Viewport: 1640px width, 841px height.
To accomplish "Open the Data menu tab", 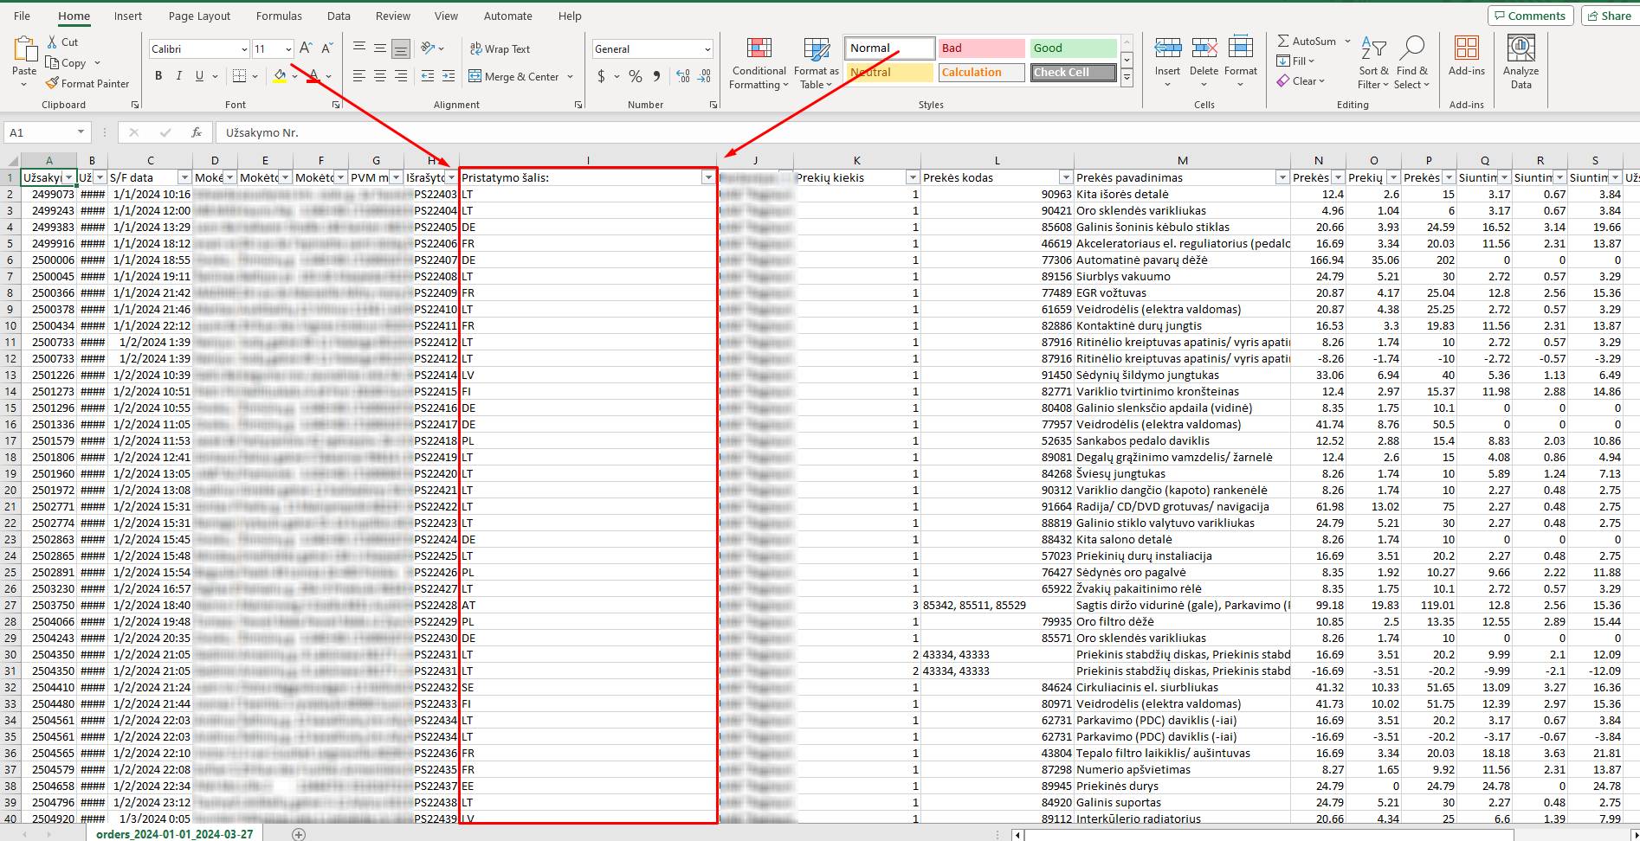I will point(339,16).
